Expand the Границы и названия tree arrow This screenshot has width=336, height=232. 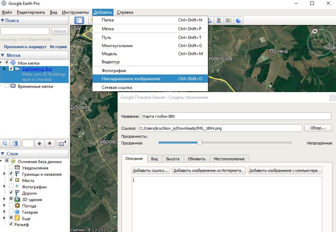4,173
